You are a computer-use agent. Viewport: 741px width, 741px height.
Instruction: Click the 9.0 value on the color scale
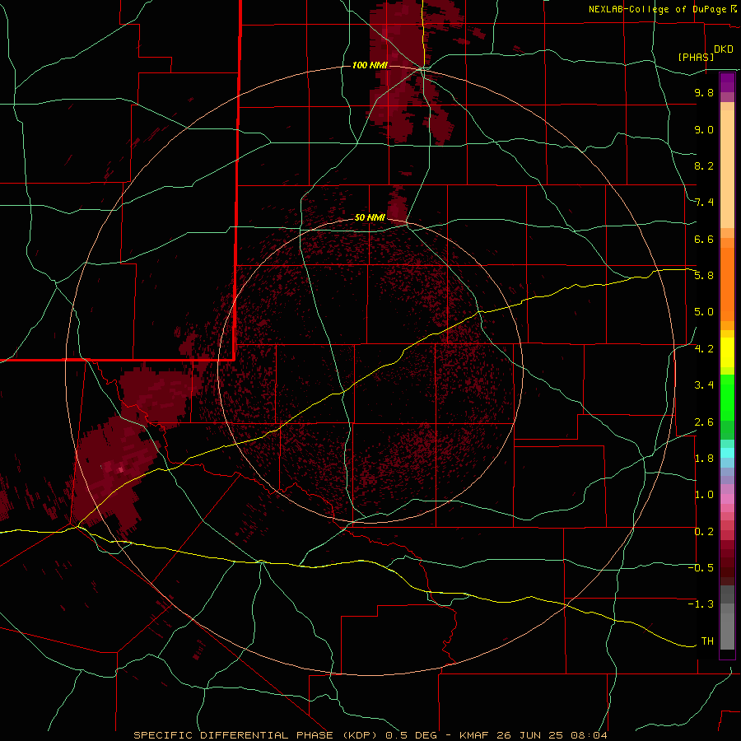click(704, 129)
